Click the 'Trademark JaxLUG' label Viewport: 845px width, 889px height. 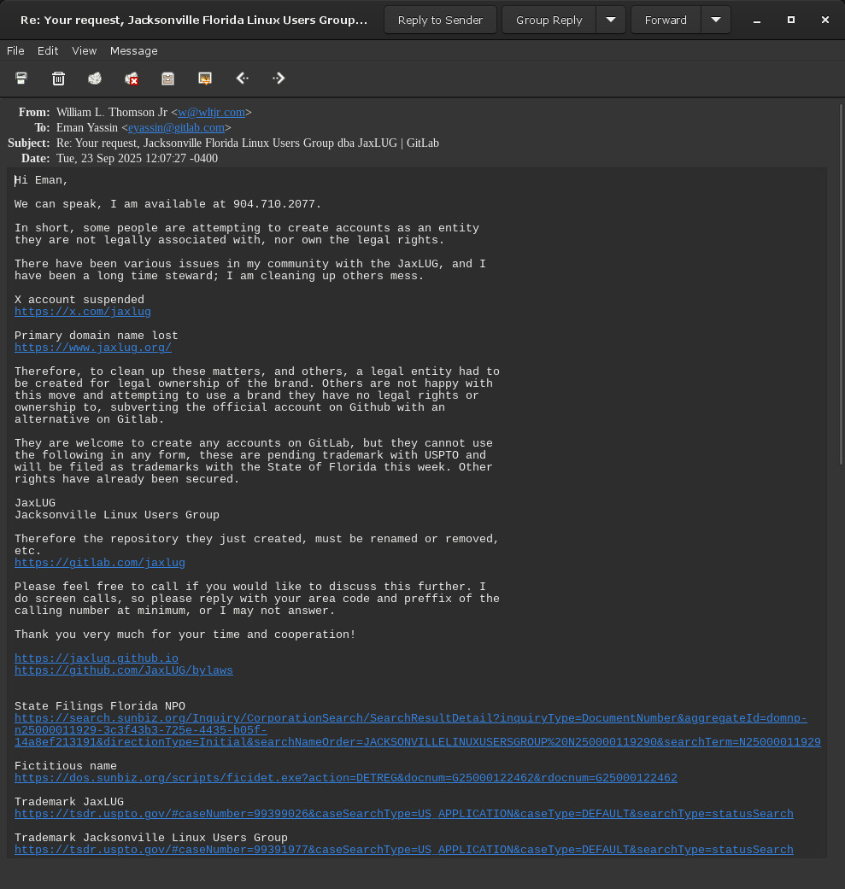pos(69,802)
